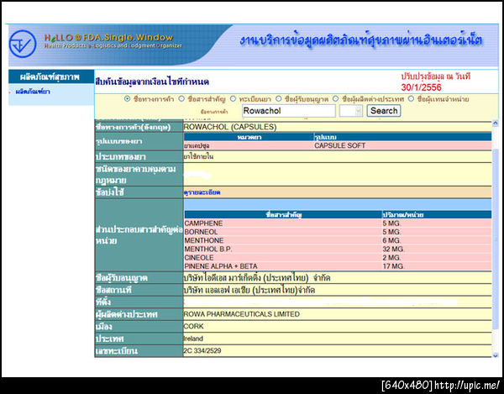Screen dimensions: 504x394
Task: Click the MENTHOL B.P. ingredient row
Action: [x=338, y=249]
